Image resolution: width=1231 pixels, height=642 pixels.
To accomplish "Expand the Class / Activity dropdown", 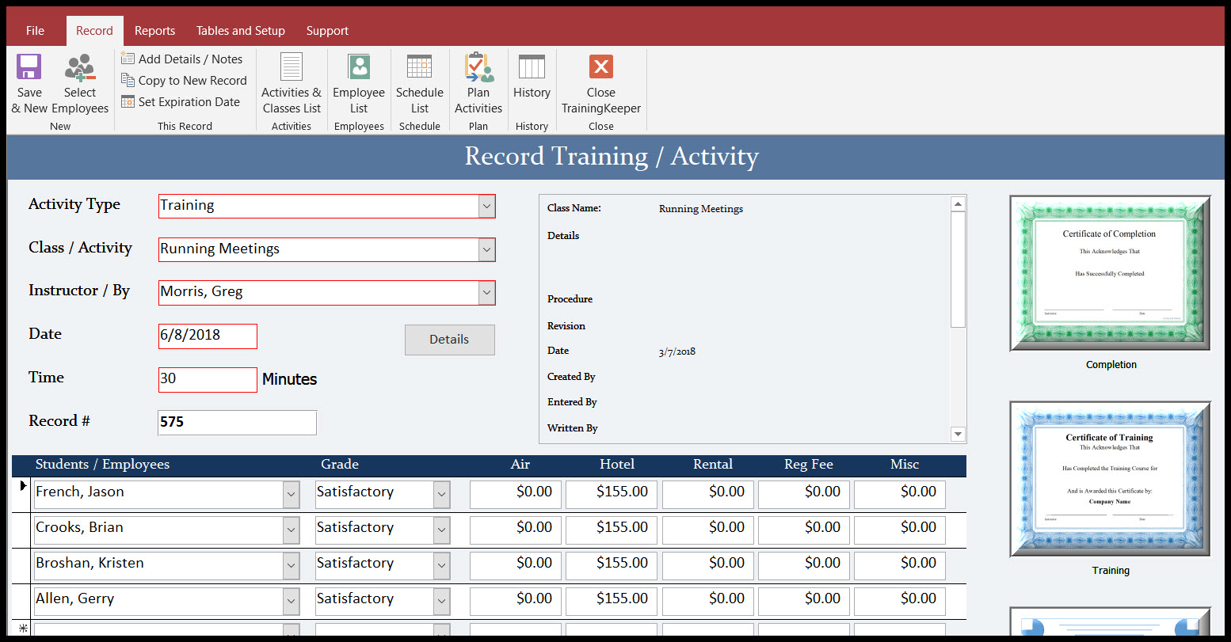I will (486, 249).
